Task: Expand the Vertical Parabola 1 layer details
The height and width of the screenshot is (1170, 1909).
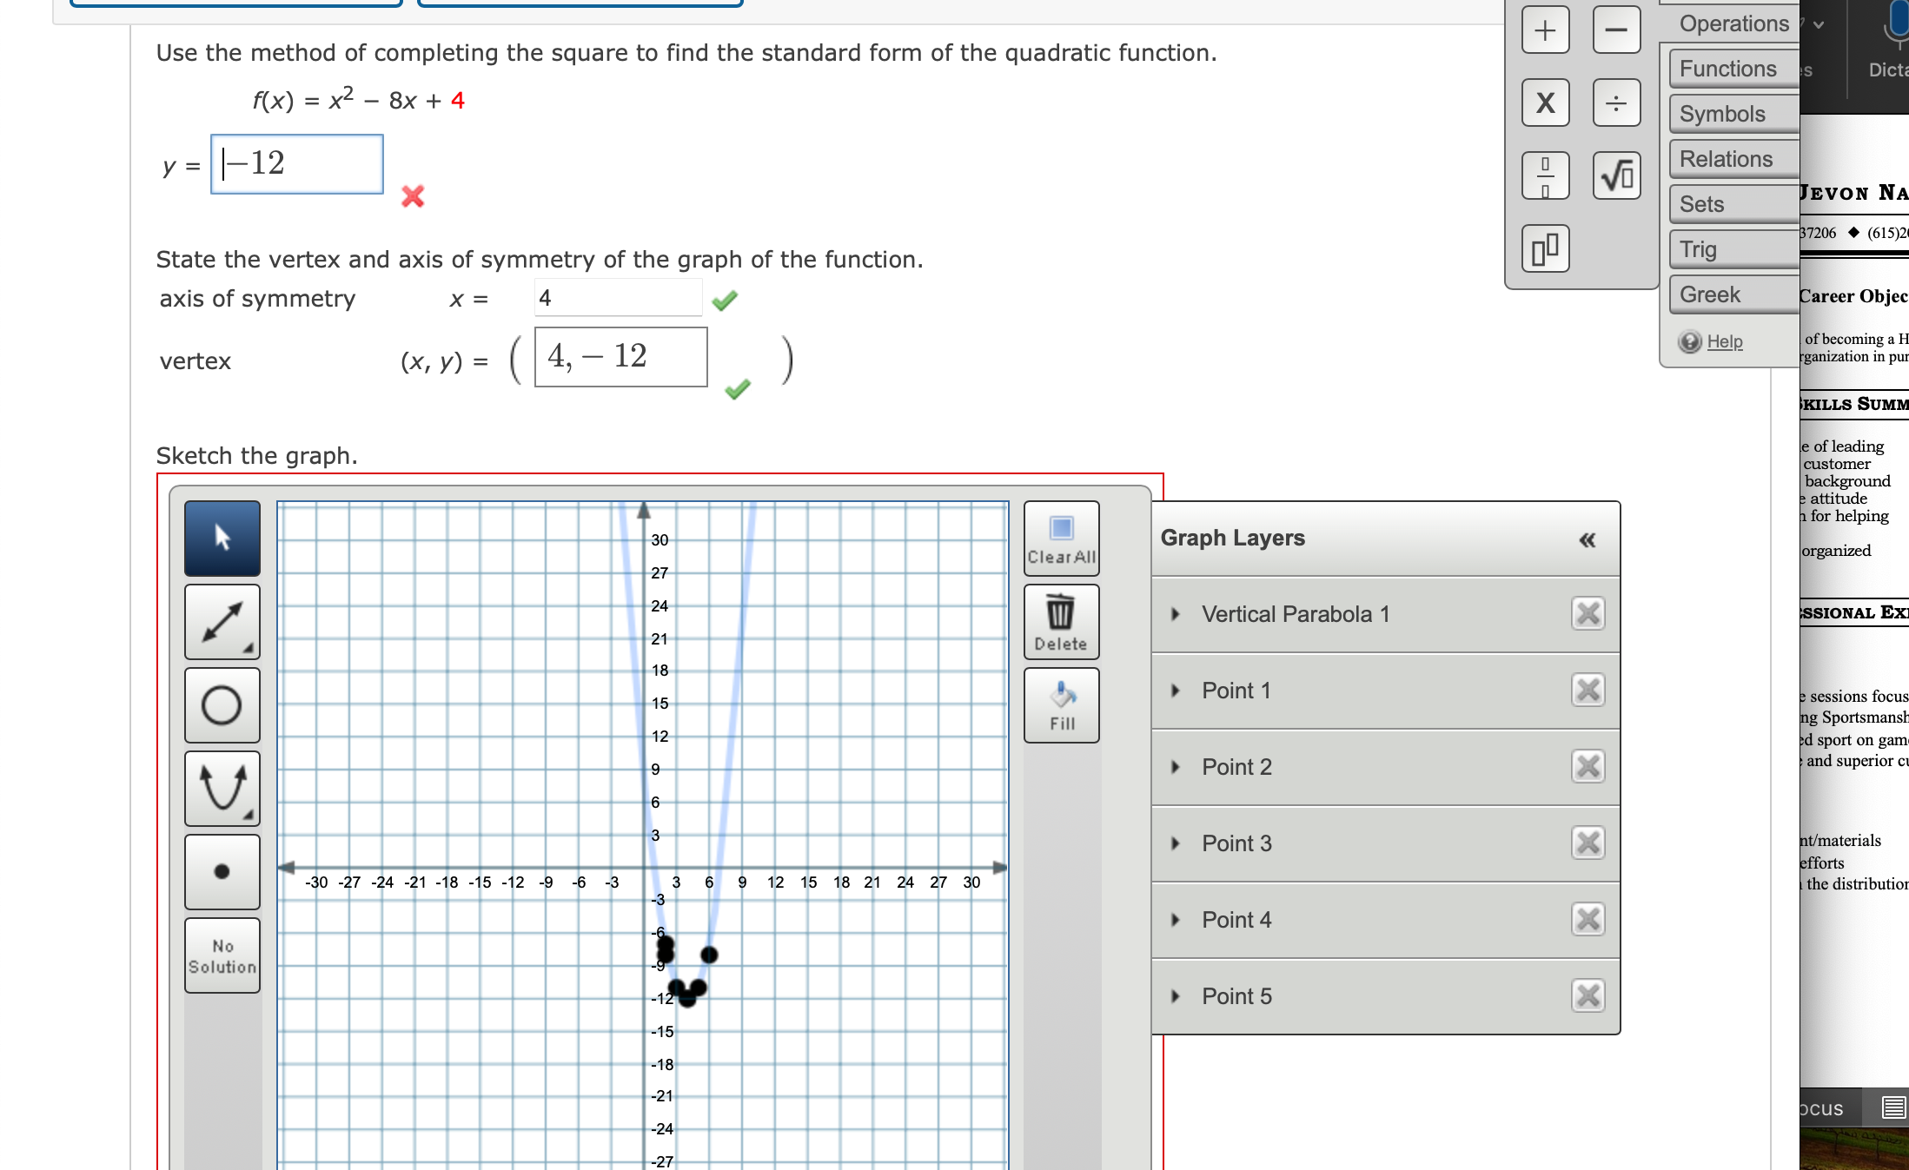Action: [x=1175, y=614]
